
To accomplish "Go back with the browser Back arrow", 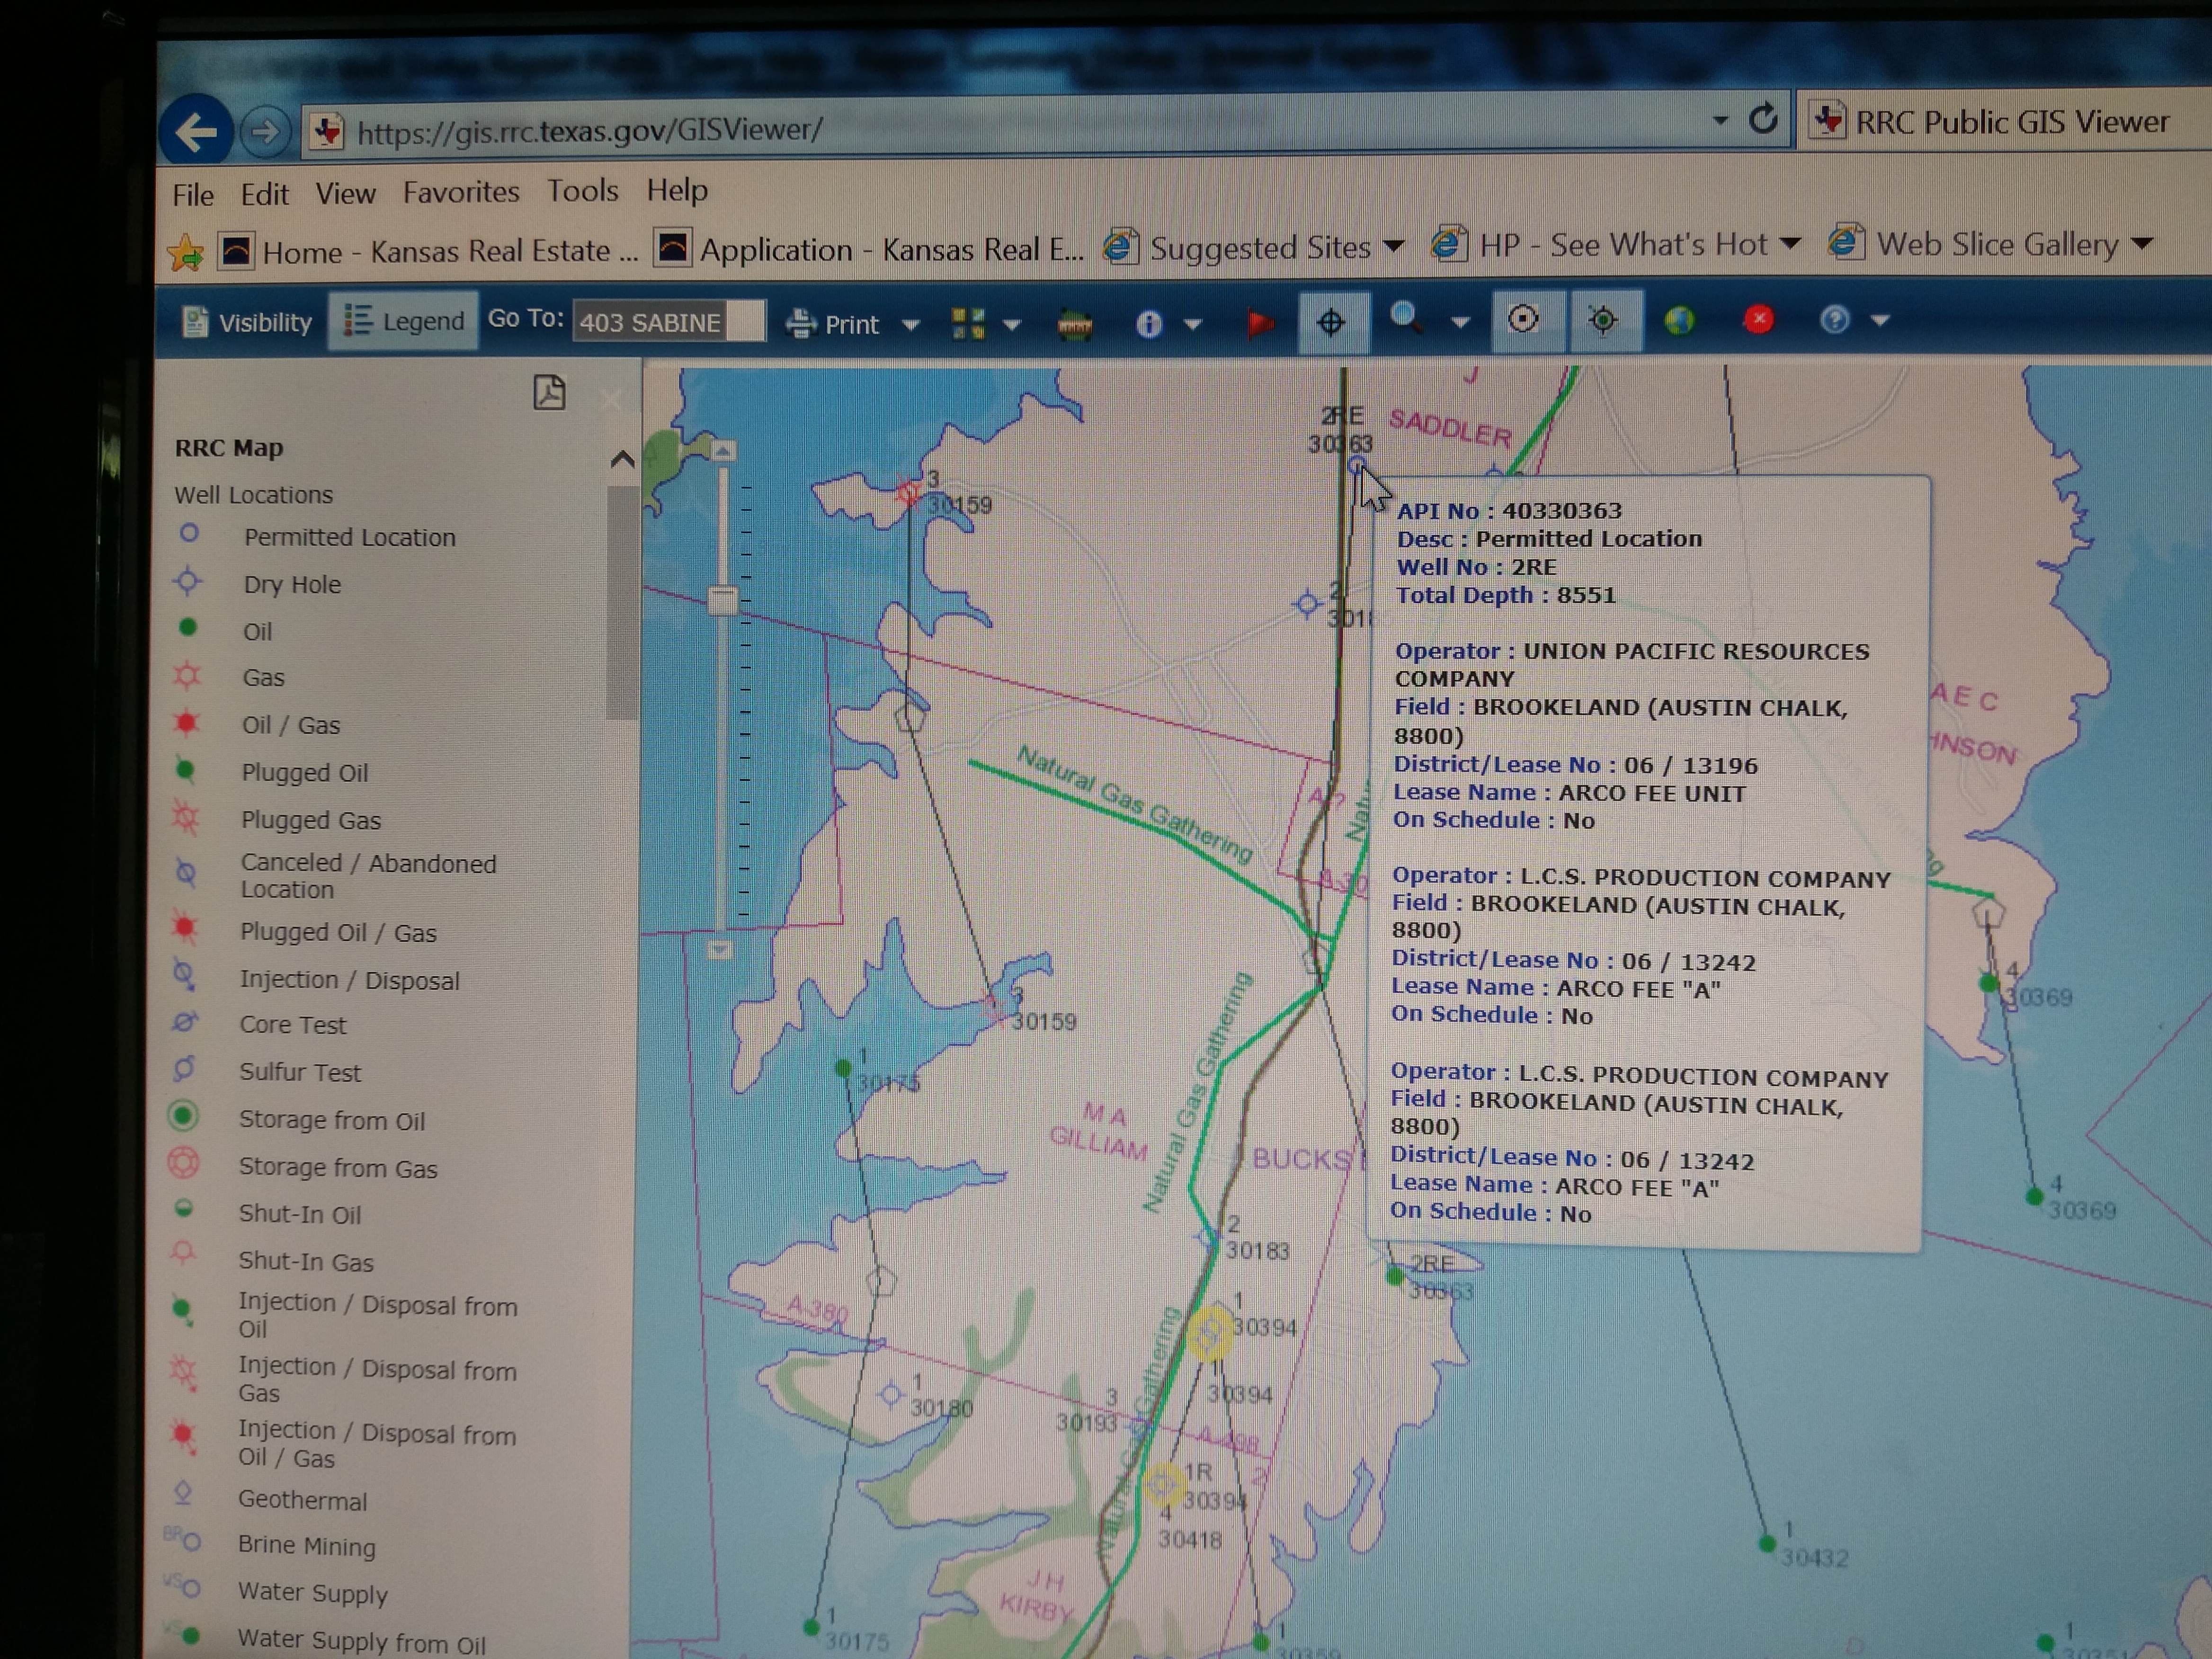I will click(196, 131).
